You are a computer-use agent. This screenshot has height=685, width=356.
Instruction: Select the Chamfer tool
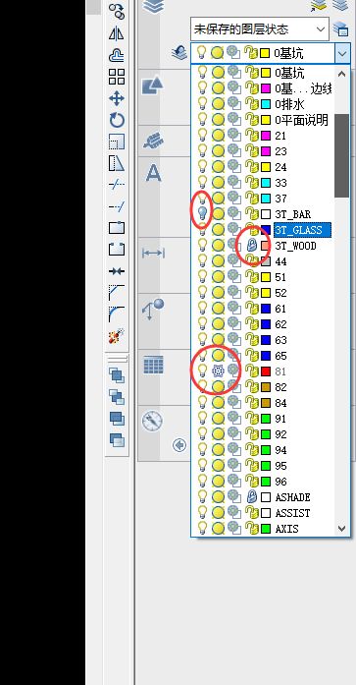[x=117, y=293]
